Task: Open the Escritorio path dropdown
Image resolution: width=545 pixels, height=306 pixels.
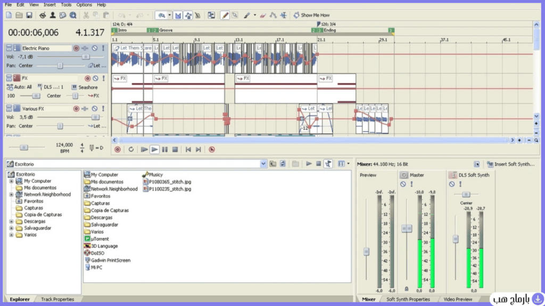Action: 263,164
